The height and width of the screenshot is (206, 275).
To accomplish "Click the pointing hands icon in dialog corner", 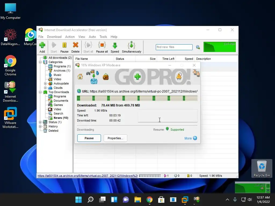I will tap(196, 73).
